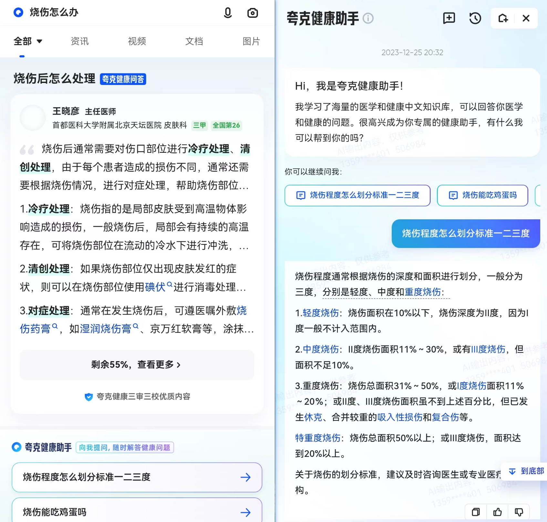Click 夸克健康助手 logo icon in left panel
Screen dimensions: 547x522
pyautogui.click(x=16, y=447)
